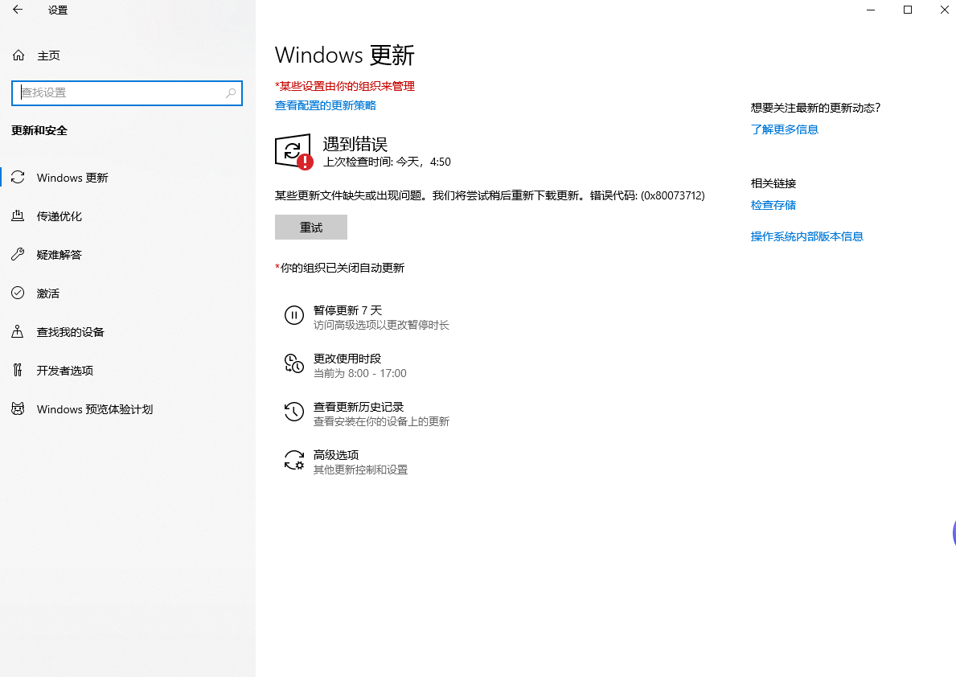This screenshot has height=677, width=956.
Task: Open 更改使用时段 option text
Action: (x=347, y=358)
